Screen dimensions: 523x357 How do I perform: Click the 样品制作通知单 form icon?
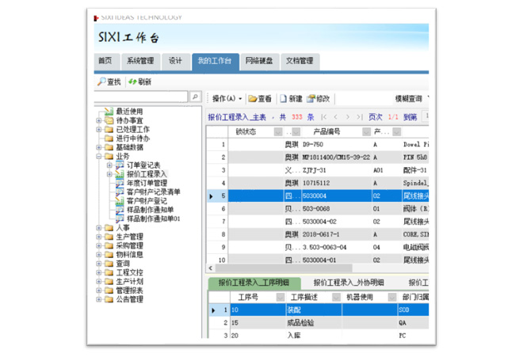(x=120, y=210)
